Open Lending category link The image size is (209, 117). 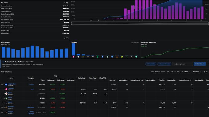[x=31, y=85]
